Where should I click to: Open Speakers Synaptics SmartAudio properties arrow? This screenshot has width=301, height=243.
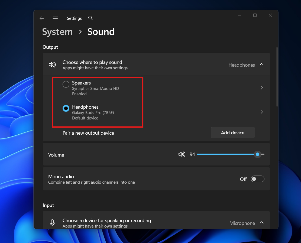tap(261, 88)
